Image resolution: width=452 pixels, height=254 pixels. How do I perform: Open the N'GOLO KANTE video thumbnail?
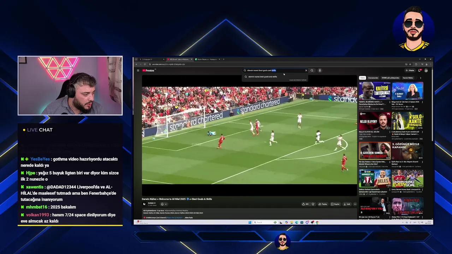coord(407,121)
